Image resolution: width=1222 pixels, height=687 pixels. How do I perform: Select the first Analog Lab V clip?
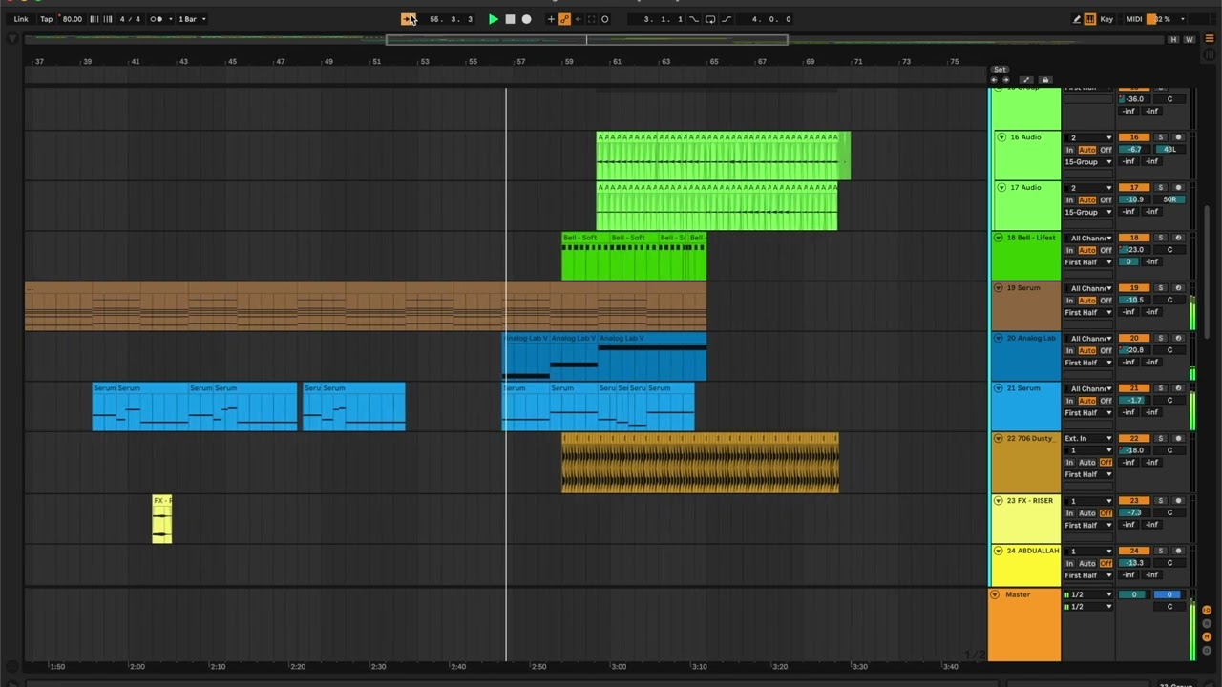point(526,356)
